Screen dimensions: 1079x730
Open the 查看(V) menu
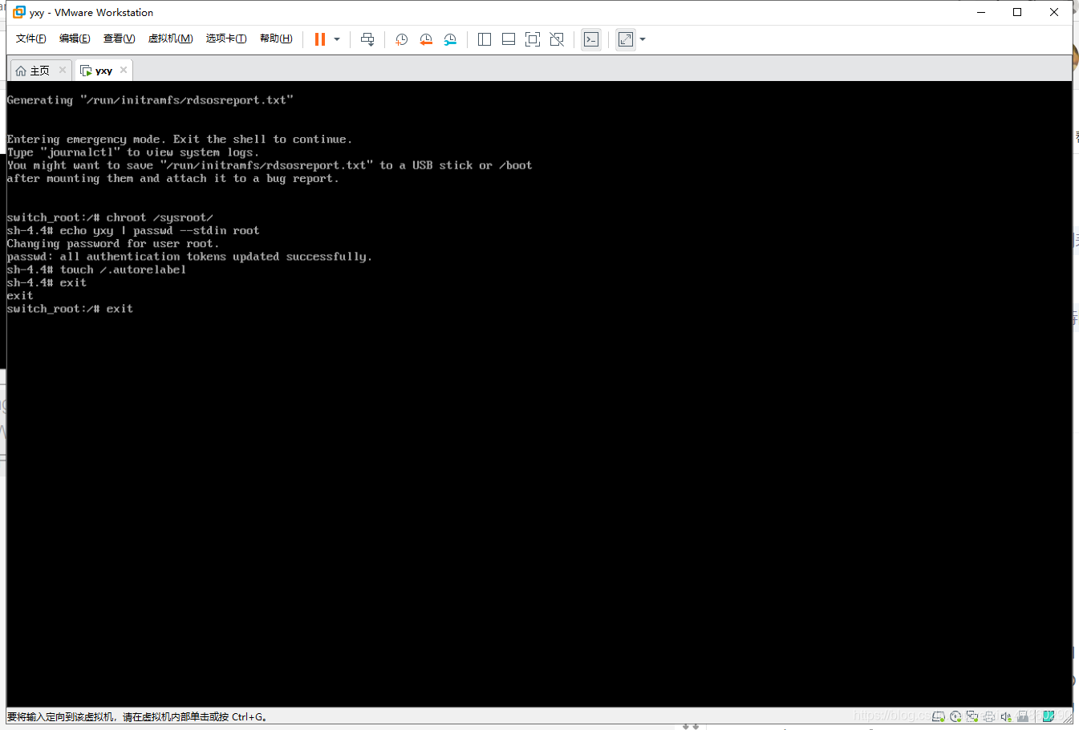119,39
